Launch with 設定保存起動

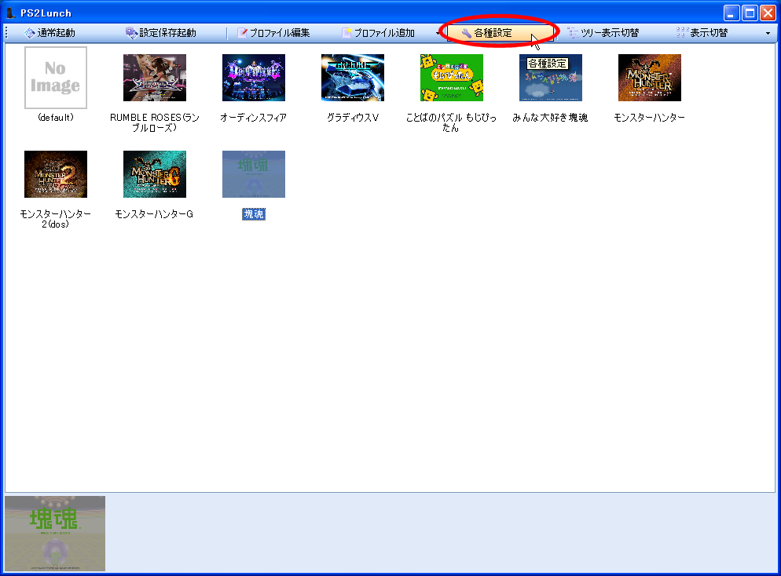[161, 33]
